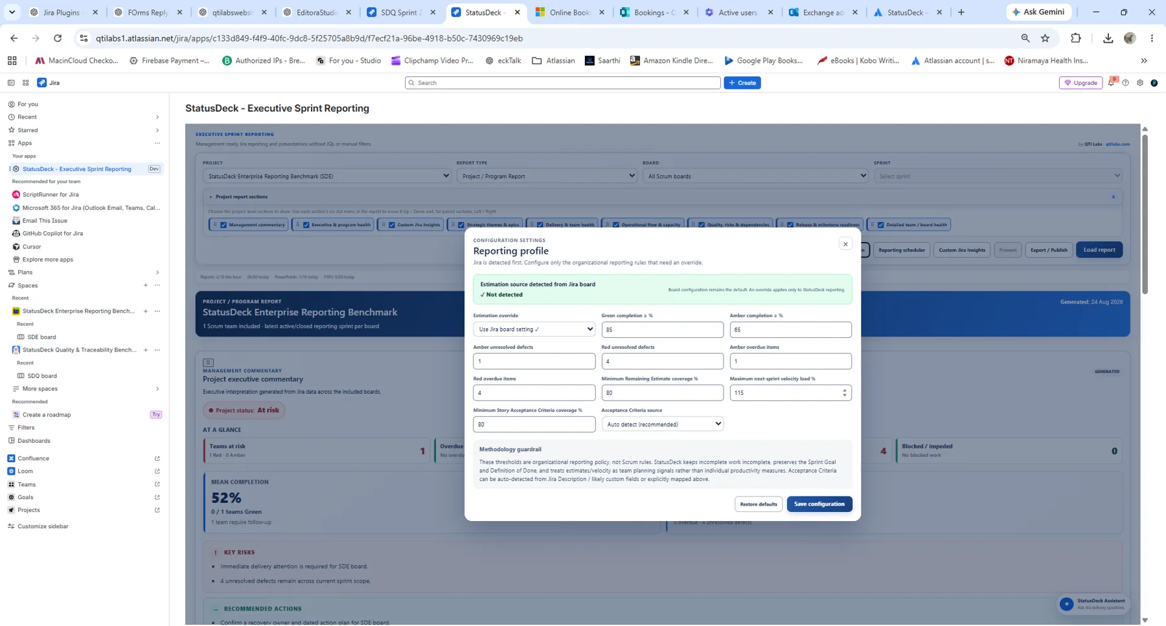This screenshot has width=1166, height=626.
Task: Expand Starred in sidebar
Action: (157, 130)
